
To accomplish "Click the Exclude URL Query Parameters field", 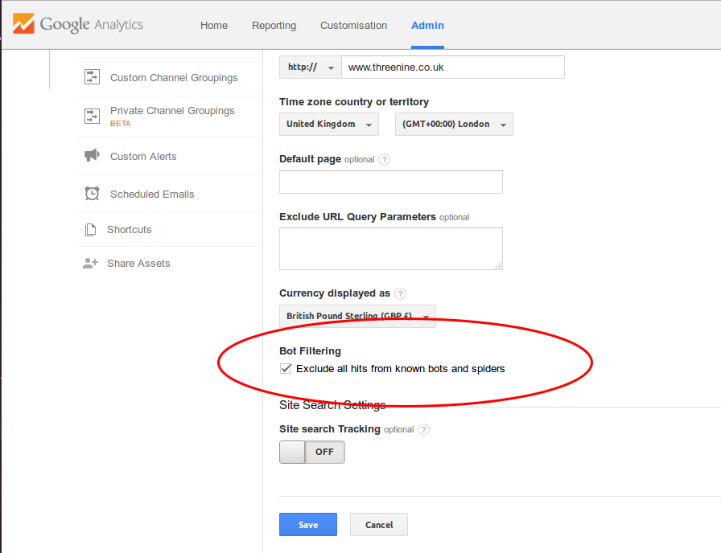I will (391, 248).
